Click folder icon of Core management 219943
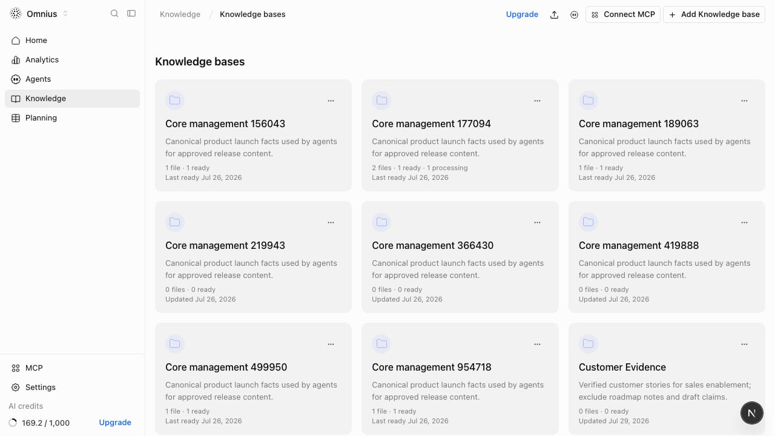 [x=175, y=222]
